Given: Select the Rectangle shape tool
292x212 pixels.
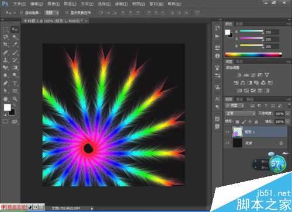Looking at the screenshot, I should (15, 91).
